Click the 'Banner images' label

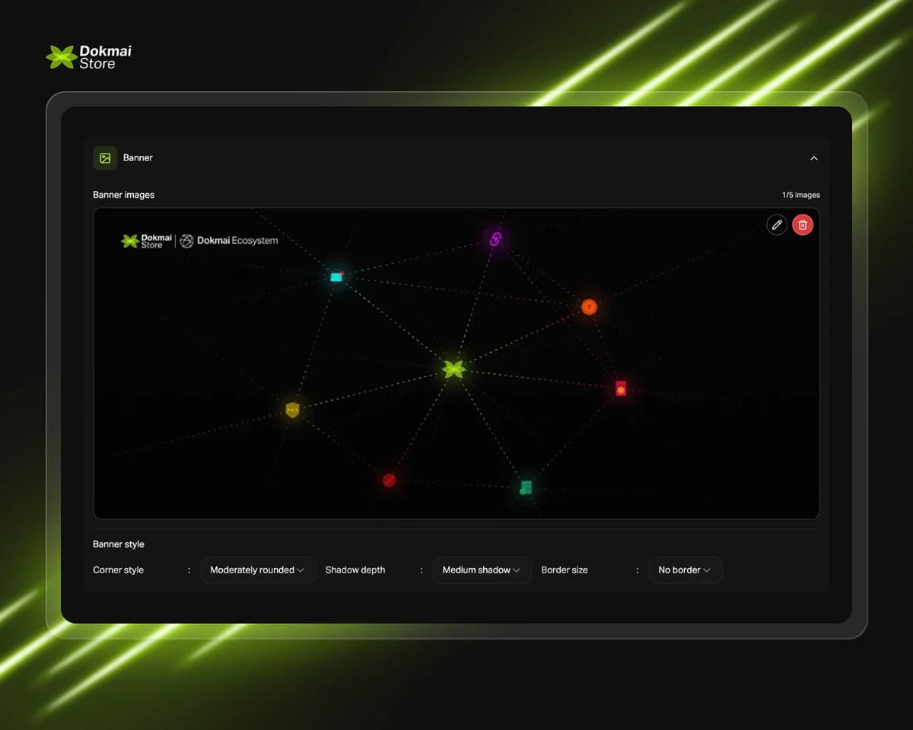click(123, 195)
